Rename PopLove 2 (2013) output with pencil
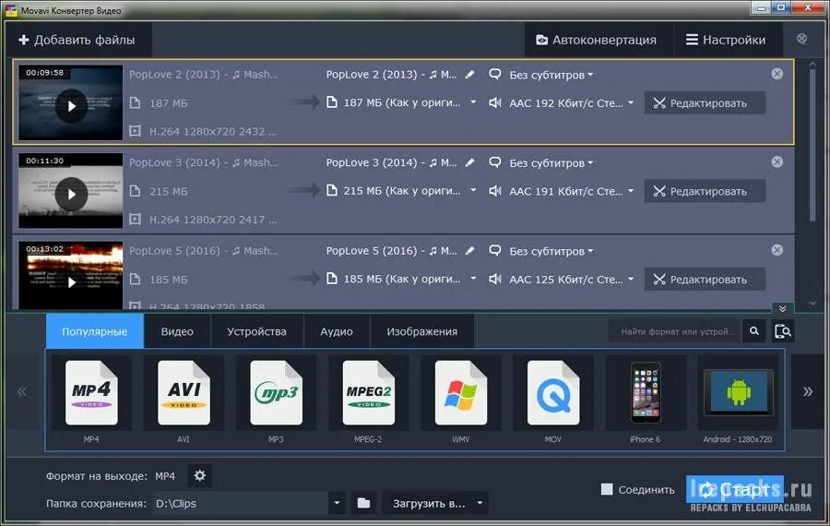This screenshot has width=830, height=526. tap(469, 75)
